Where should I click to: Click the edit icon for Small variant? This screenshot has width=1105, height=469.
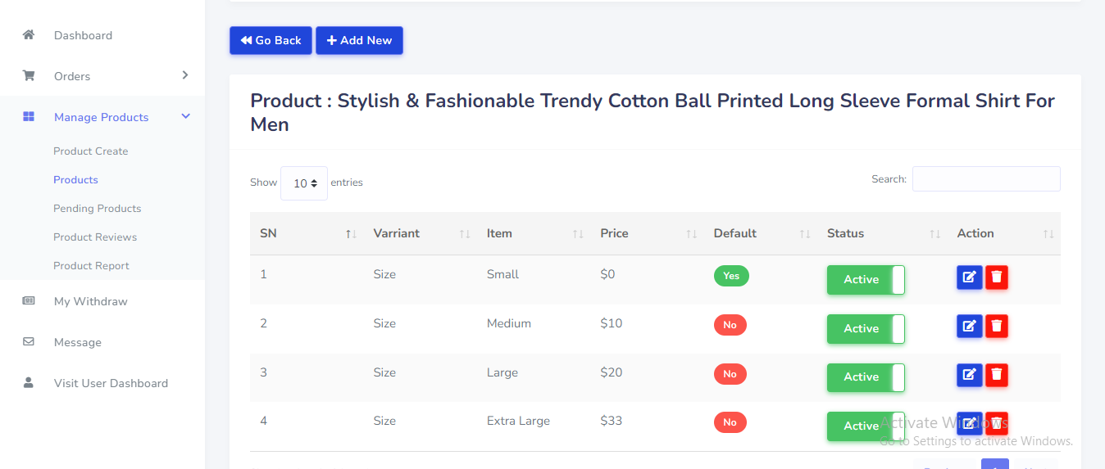point(969,277)
